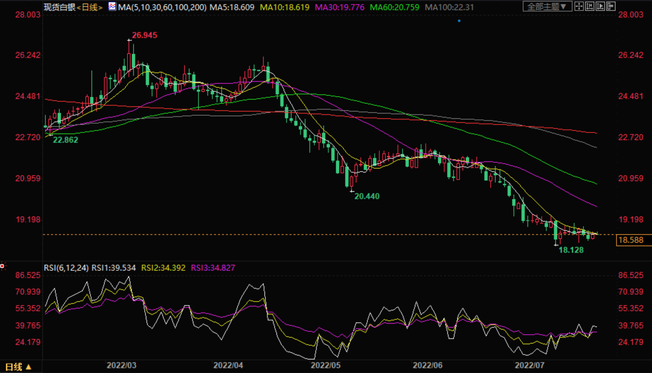652x373 pixels.
Task: Click the MA indicator chart icon
Action: [112, 7]
